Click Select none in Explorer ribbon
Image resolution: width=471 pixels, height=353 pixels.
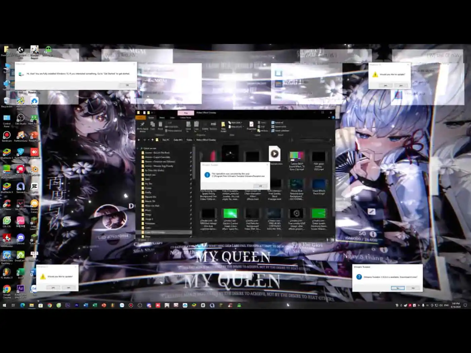[279, 127]
